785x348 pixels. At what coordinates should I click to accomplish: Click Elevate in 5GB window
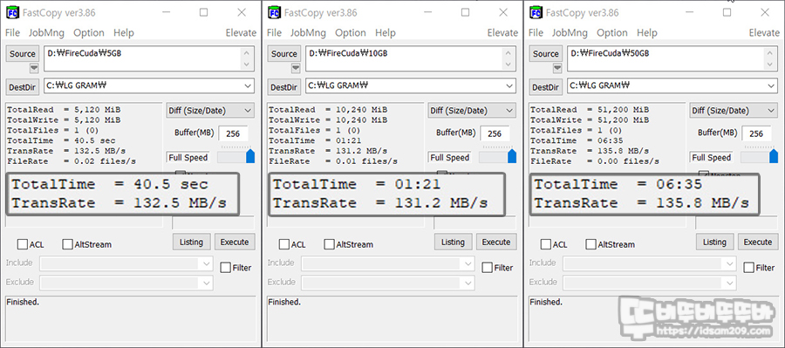(241, 33)
